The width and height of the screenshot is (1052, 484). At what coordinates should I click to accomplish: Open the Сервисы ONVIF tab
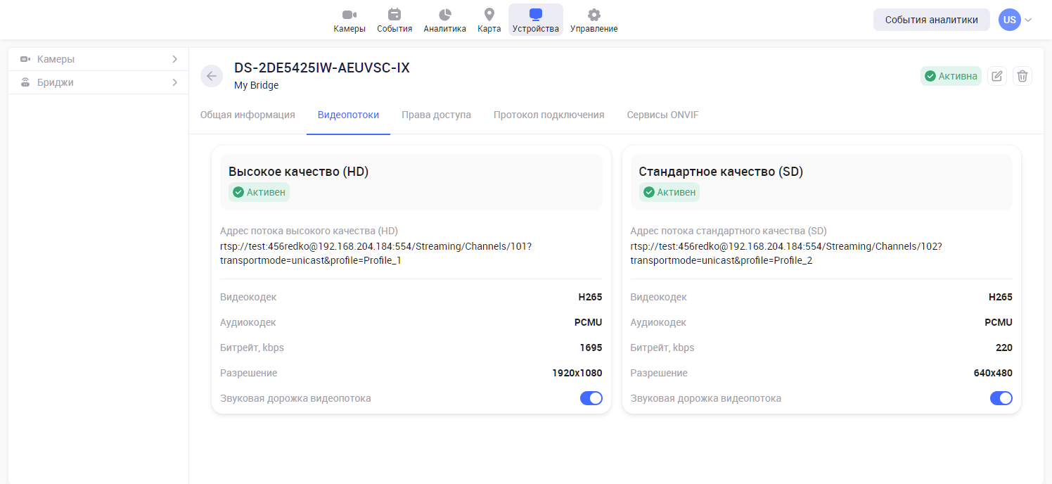tap(662, 115)
